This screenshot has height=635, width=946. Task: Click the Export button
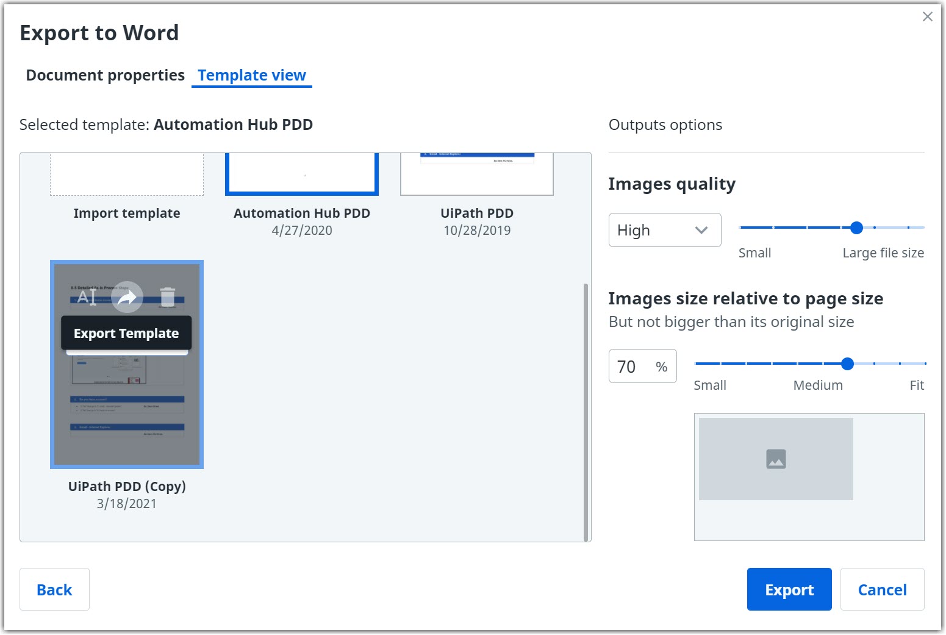pos(789,589)
